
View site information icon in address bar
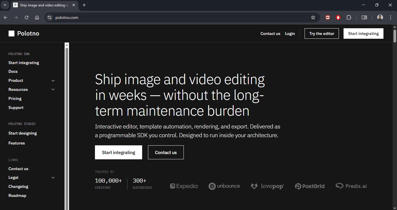pos(50,17)
